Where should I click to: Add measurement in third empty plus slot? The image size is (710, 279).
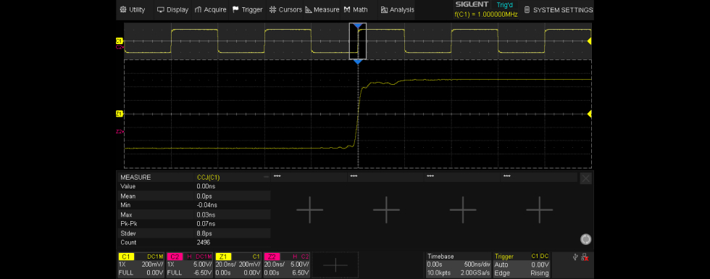click(x=463, y=209)
